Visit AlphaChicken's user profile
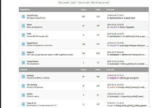Screen dimensions: 160x108 click(x=115, y=18)
